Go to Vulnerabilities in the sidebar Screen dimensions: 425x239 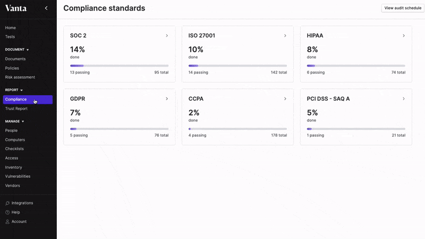18,176
